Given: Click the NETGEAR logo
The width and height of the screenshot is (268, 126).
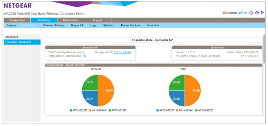Looking at the screenshot, I should tap(18, 5).
